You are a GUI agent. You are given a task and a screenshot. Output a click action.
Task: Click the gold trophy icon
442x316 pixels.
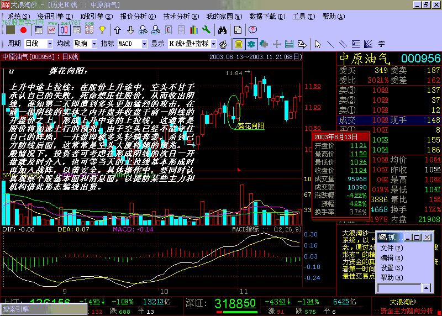pyautogui.click(x=102, y=30)
